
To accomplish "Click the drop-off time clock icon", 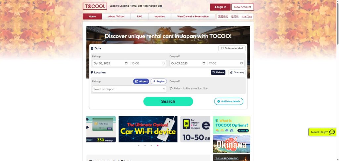I will 241,63.
